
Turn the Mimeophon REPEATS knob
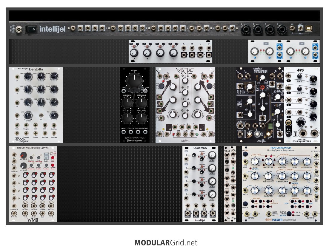(250, 86)
